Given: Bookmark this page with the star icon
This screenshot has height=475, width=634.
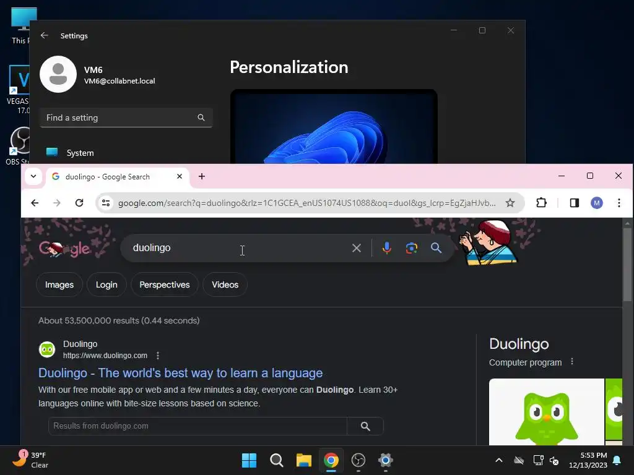Looking at the screenshot, I should click(510, 203).
